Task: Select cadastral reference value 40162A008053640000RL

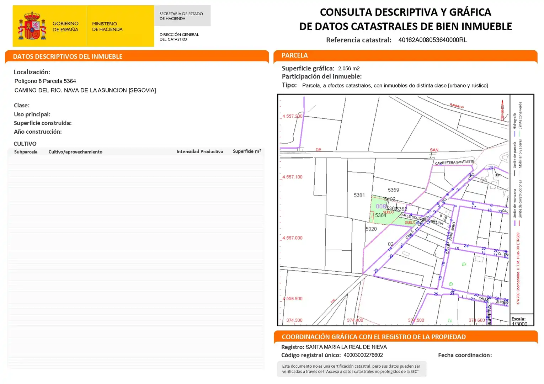Action: 433,40
